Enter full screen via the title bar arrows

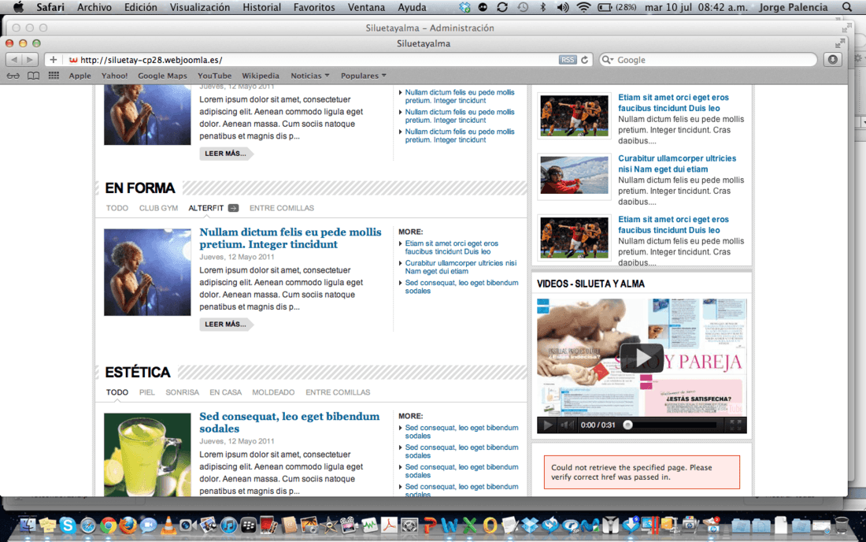click(x=840, y=43)
